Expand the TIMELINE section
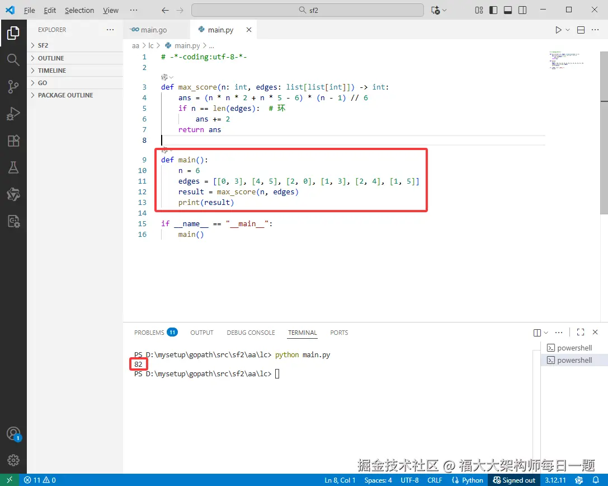Viewport: 608px width, 486px height. tap(75, 71)
